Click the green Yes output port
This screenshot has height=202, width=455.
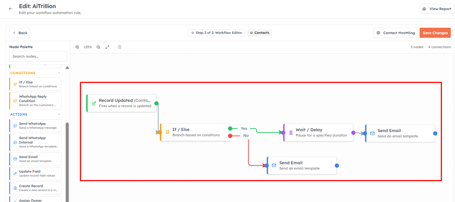(x=230, y=129)
